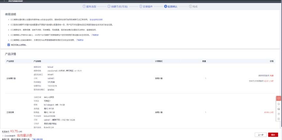
Task: Open 了解更多 link in the RBAC bullet
Action: [95, 35]
